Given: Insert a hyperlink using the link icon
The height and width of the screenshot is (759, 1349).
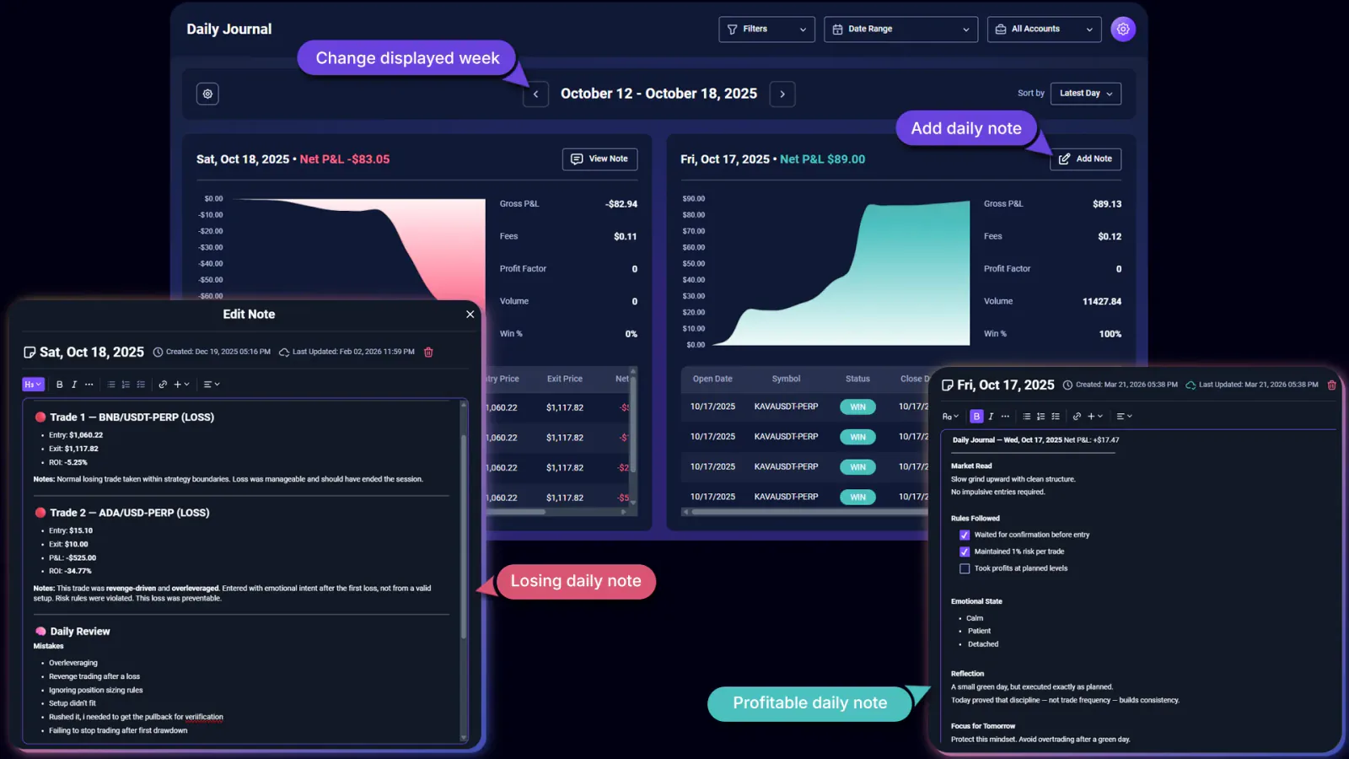Looking at the screenshot, I should (x=164, y=384).
